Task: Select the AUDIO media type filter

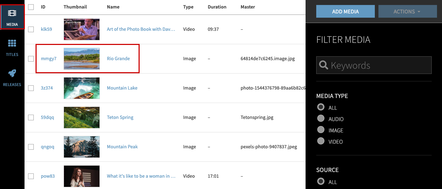Action: (x=321, y=118)
